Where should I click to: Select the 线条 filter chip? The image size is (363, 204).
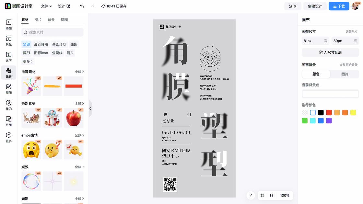pyautogui.click(x=74, y=44)
